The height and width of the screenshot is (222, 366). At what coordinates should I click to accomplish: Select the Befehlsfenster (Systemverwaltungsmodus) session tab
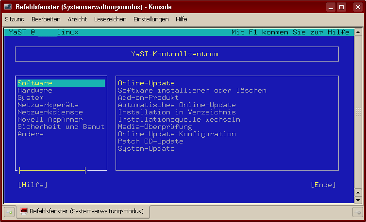click(83, 211)
